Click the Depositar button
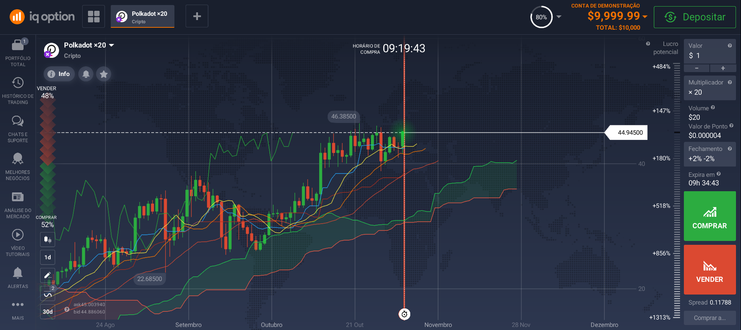The image size is (741, 330). (695, 17)
